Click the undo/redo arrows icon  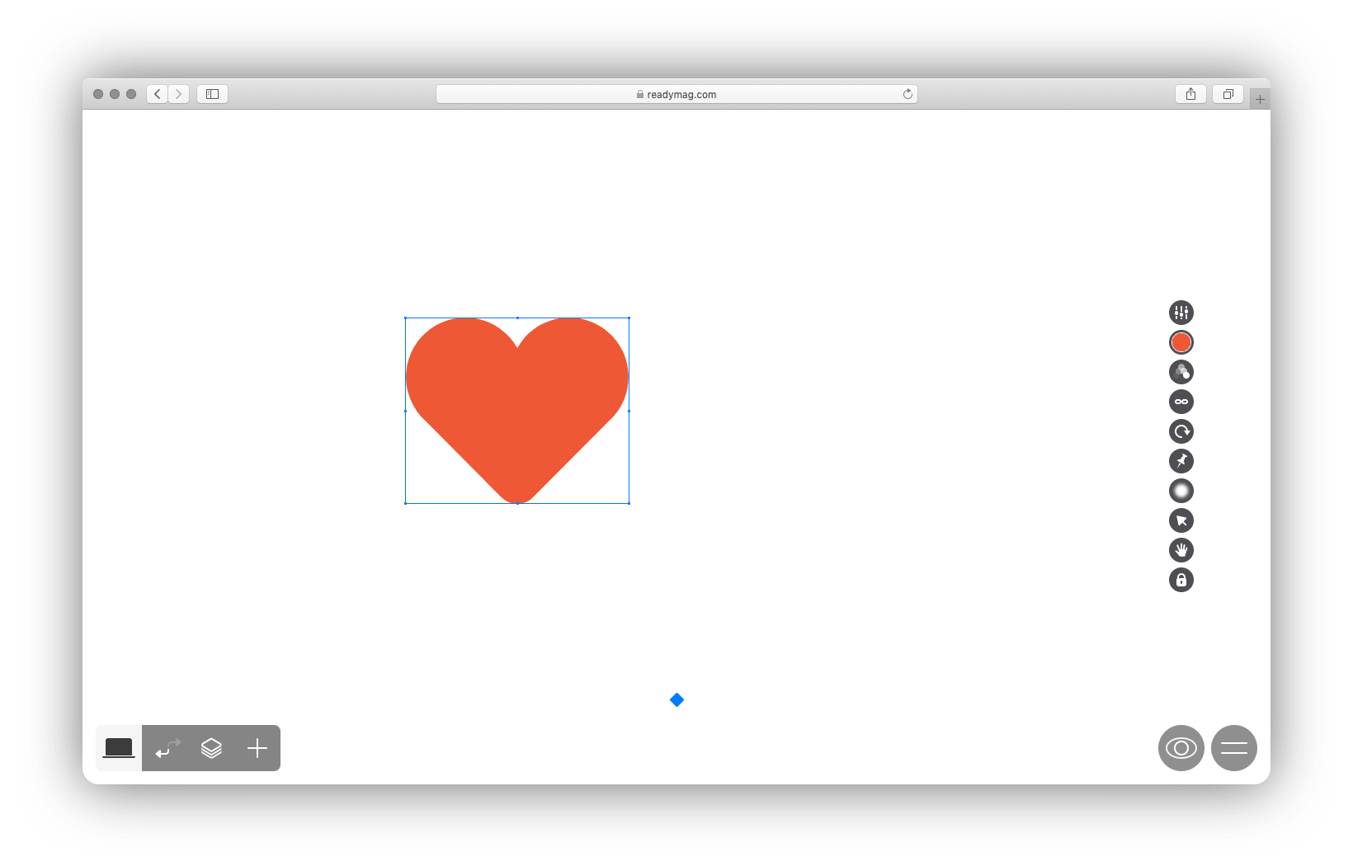coord(167,748)
